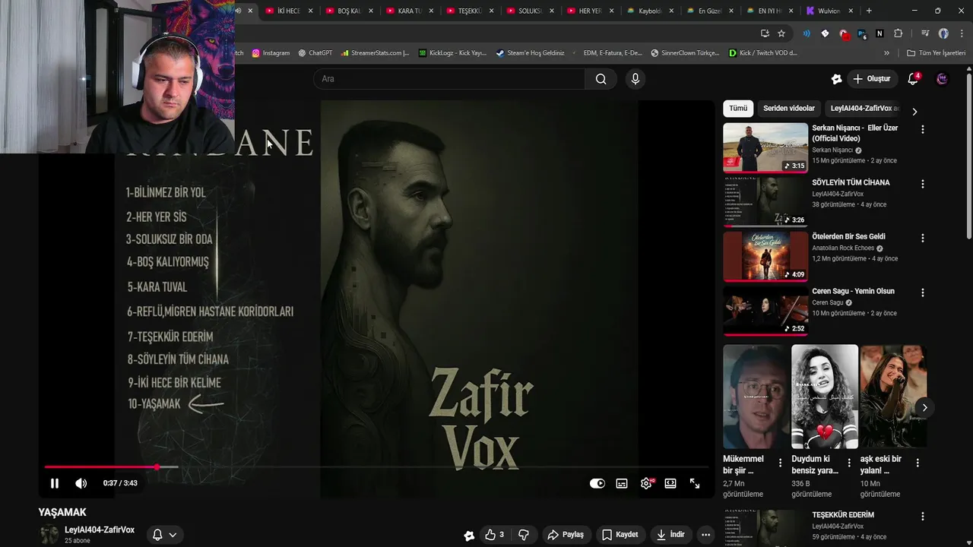
Task: Toggle the autoplay switch
Action: (x=597, y=483)
